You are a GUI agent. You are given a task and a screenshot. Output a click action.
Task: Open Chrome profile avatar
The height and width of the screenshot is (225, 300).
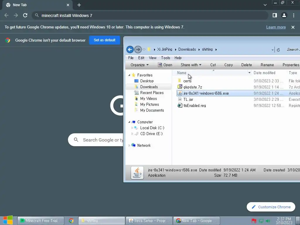284,15
